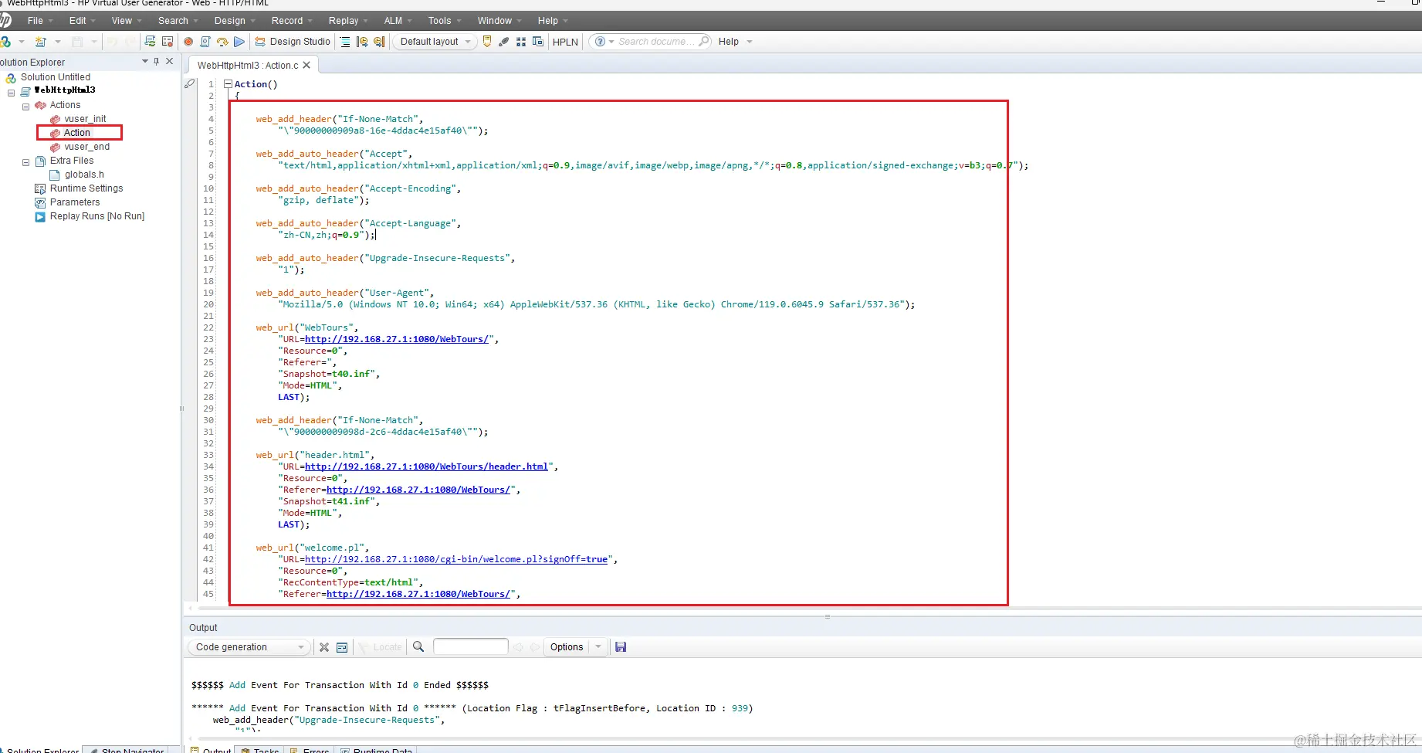
Task: Click the blue Replay play arrow
Action: click(239, 42)
